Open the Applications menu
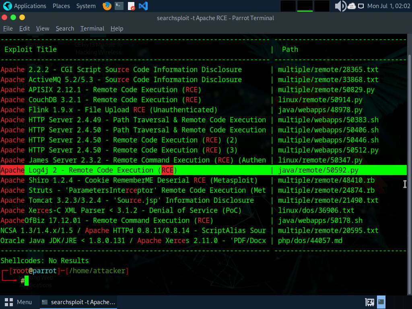 coord(25,6)
